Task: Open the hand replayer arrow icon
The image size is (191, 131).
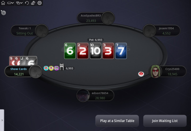Action: point(27,3)
